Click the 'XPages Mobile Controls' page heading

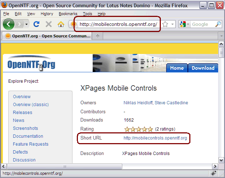point(119,88)
